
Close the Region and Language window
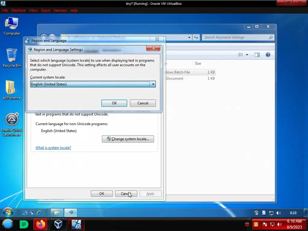point(157,39)
